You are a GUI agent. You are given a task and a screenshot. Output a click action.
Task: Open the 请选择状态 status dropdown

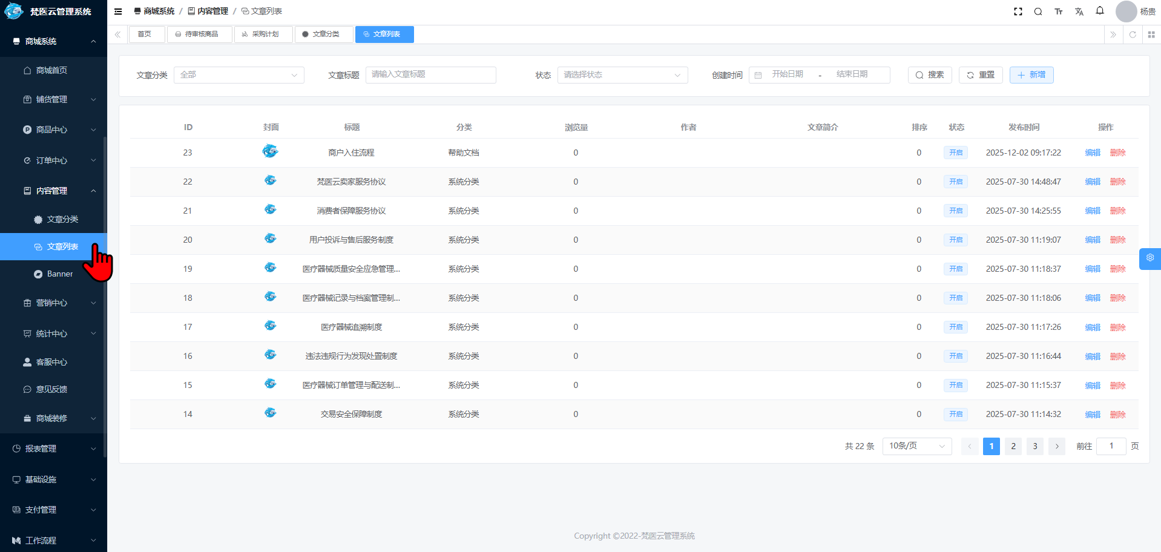[622, 74]
